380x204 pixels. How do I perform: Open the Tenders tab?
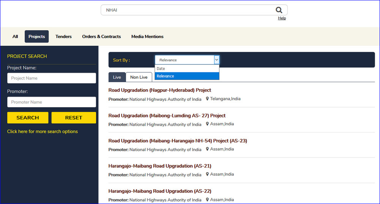[63, 37]
